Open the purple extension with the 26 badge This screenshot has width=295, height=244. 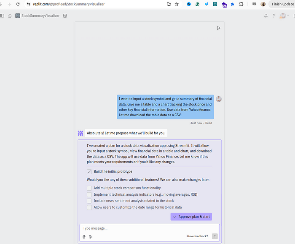click(224, 5)
